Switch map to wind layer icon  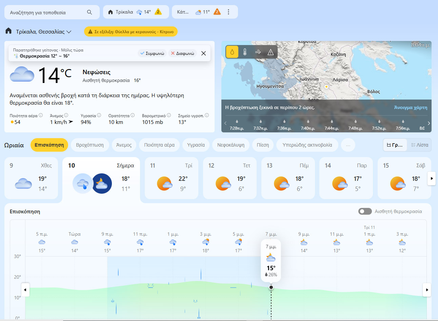pyautogui.click(x=258, y=52)
